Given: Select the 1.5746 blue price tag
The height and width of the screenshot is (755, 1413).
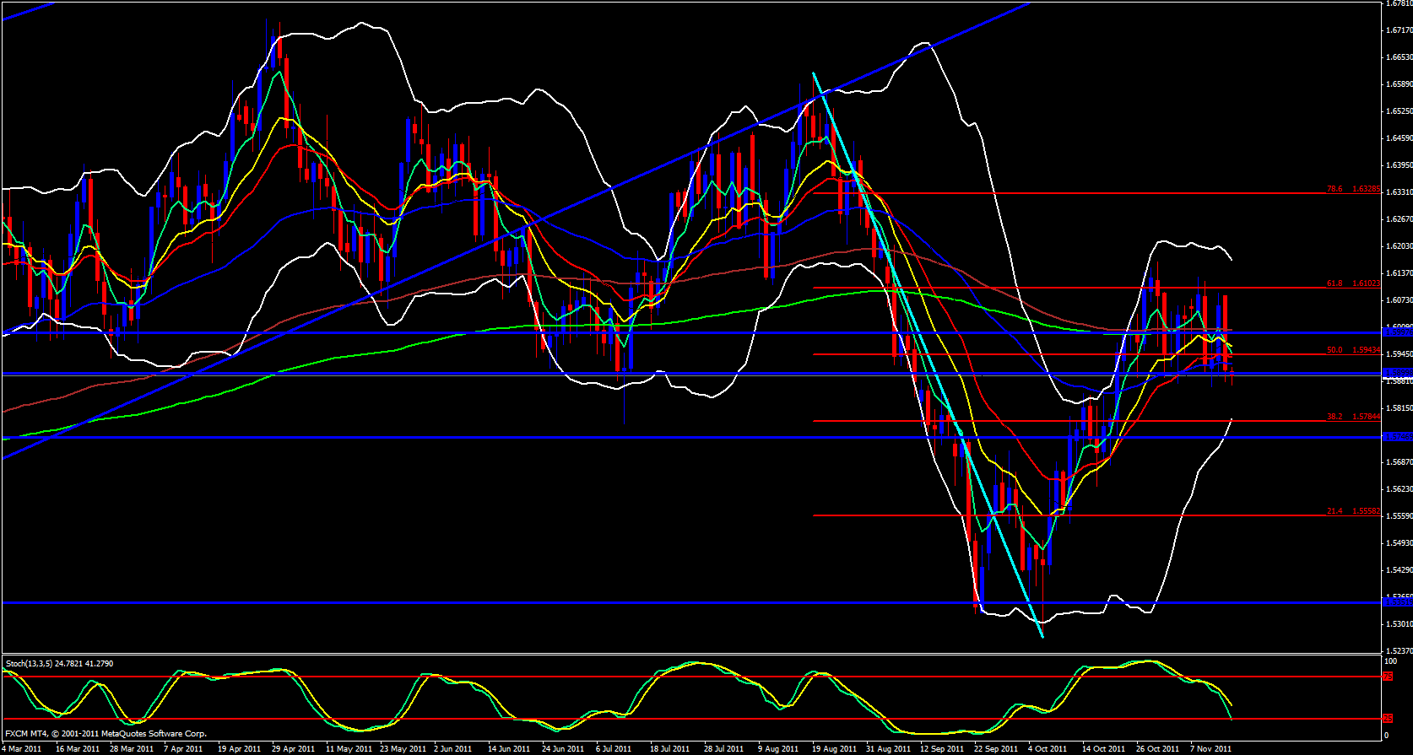Looking at the screenshot, I should (x=1396, y=437).
